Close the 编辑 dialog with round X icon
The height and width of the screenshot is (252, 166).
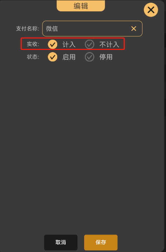point(151,10)
